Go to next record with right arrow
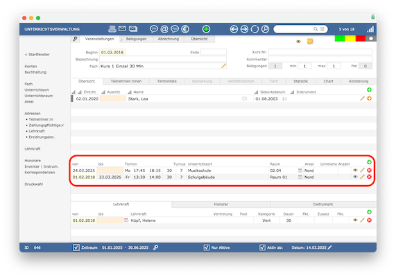Viewport: 396px width, 278px height. click(244, 29)
